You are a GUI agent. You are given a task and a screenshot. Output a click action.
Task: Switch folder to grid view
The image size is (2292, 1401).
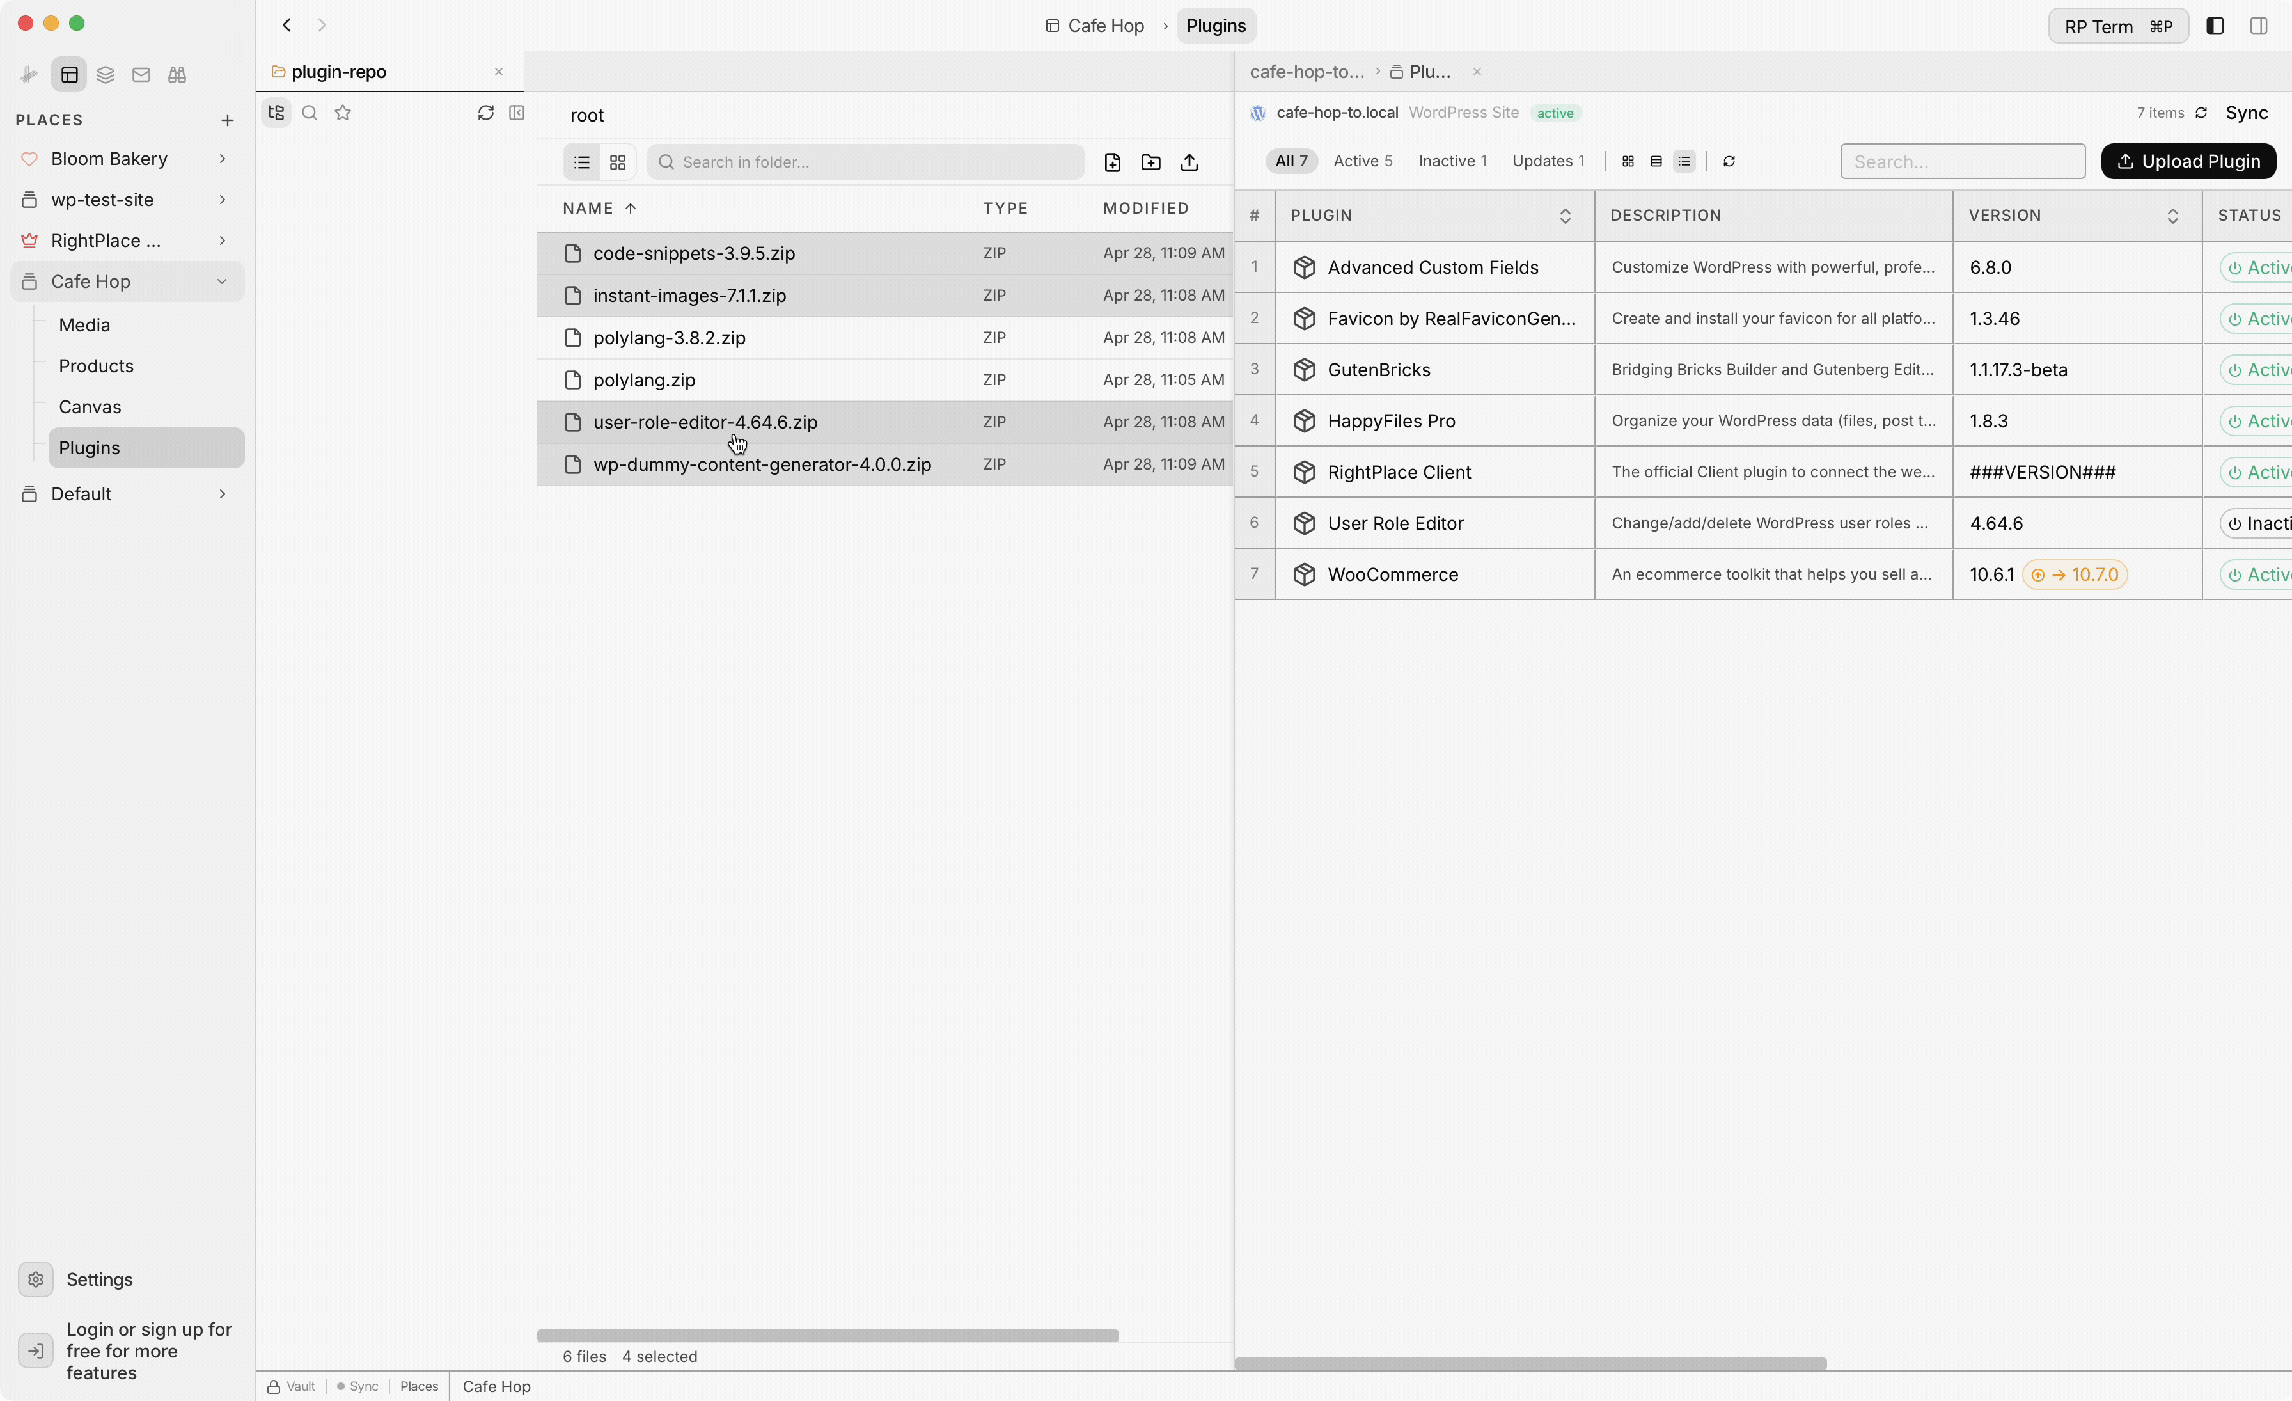click(618, 162)
